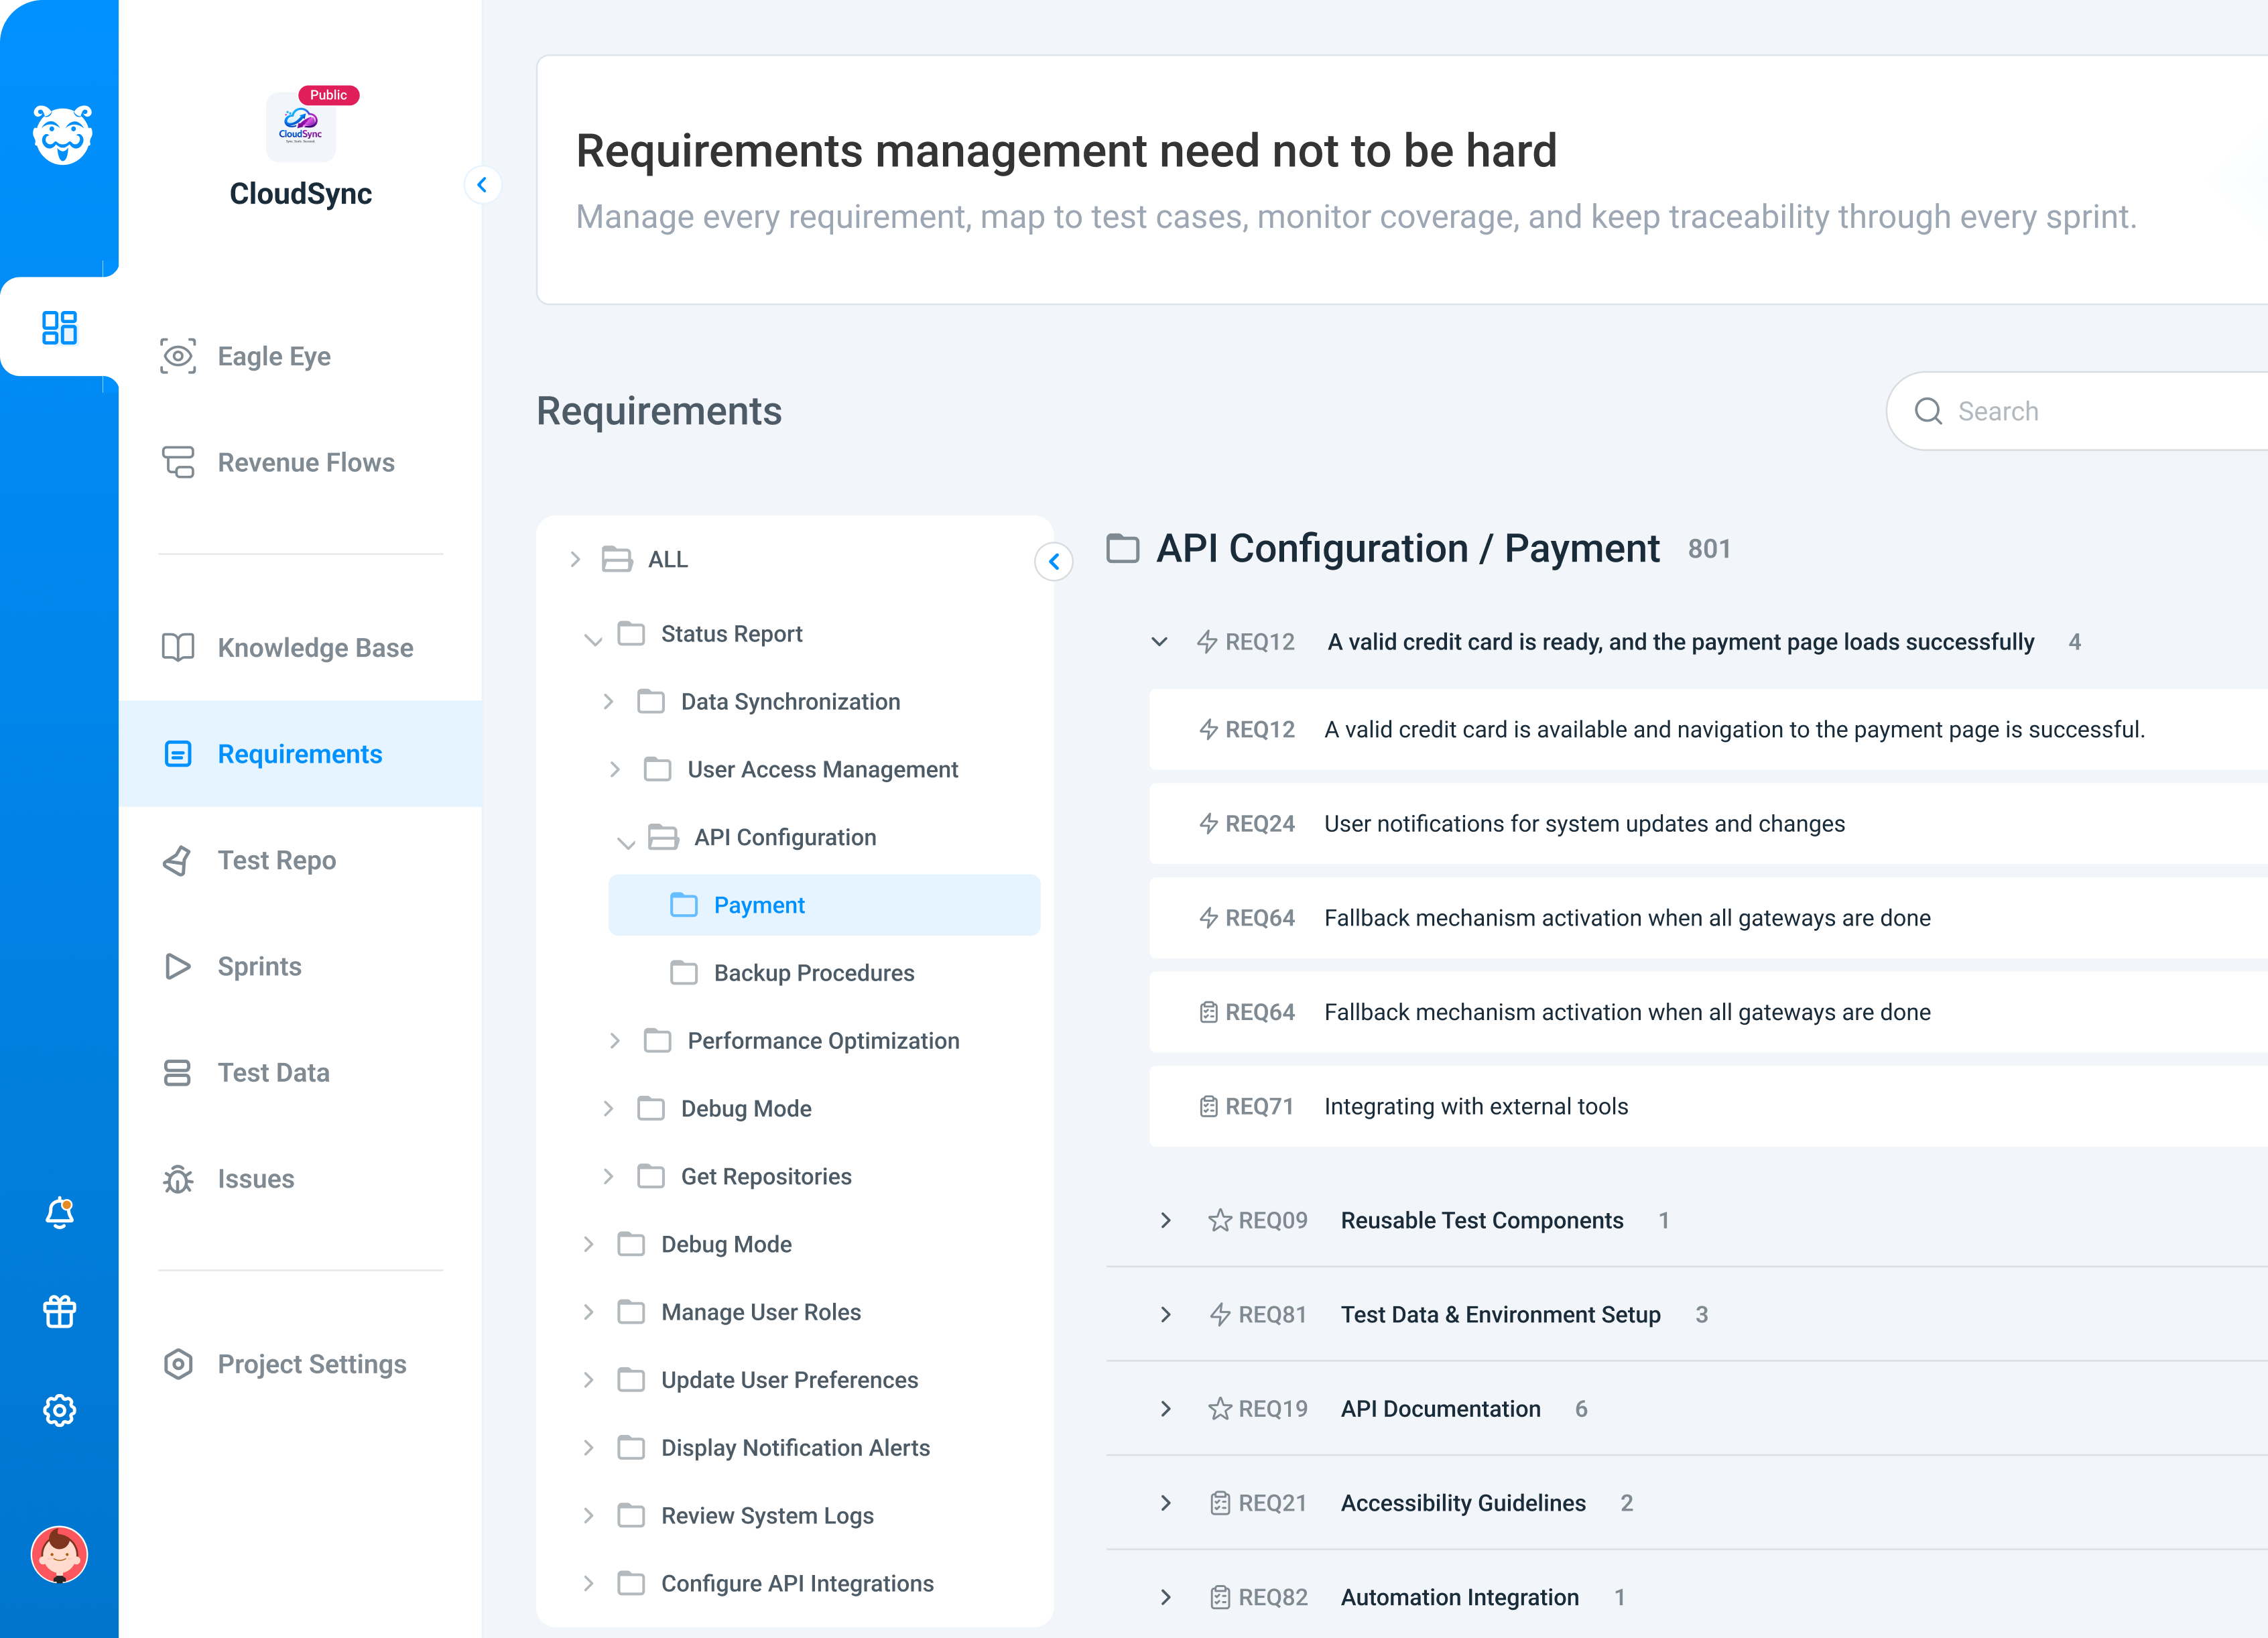This screenshot has width=2268, height=1638.
Task: Click the mascot logo at top
Action: click(x=62, y=134)
